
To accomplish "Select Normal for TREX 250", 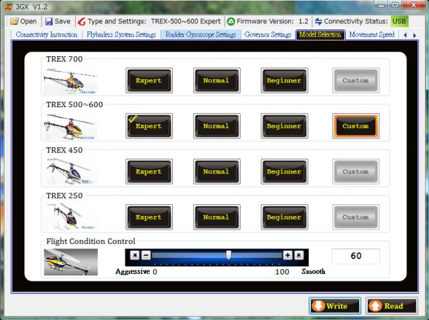I will pyautogui.click(x=217, y=218).
